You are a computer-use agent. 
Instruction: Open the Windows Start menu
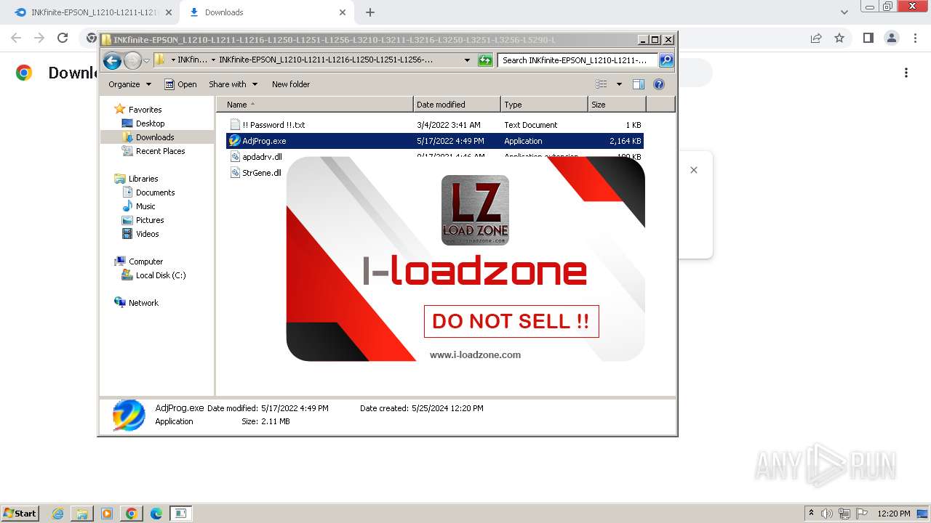(20, 513)
